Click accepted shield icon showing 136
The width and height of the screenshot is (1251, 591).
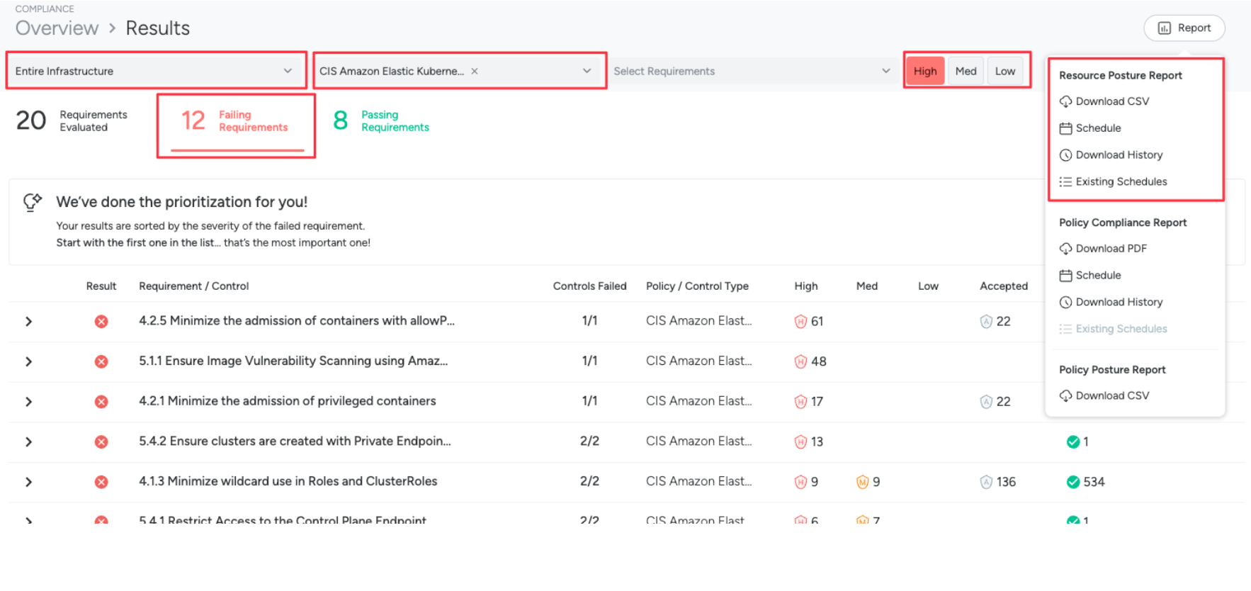tap(986, 482)
